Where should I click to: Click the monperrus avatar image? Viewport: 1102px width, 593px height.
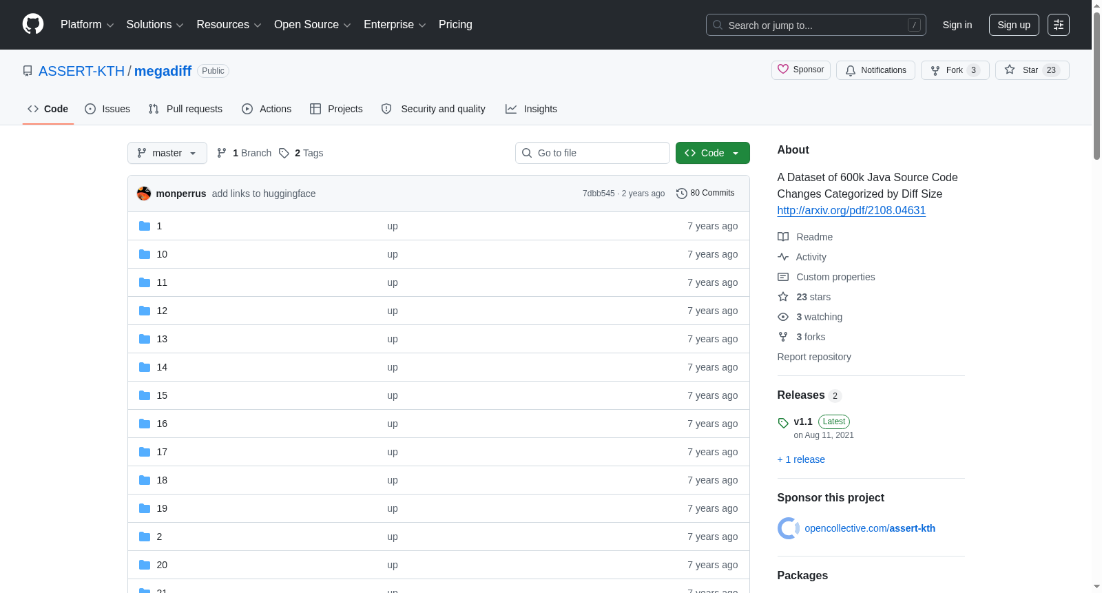(144, 194)
